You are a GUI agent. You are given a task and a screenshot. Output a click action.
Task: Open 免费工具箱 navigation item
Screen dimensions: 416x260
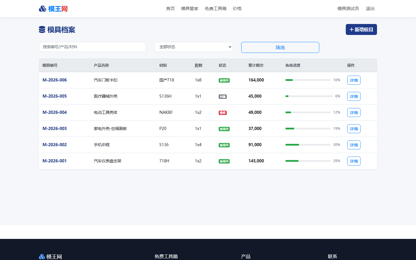216,9
